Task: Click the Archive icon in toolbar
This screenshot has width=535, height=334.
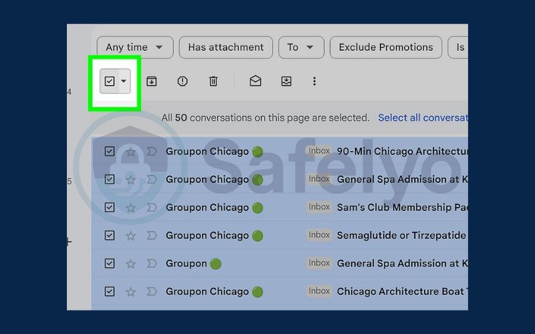Action: point(152,81)
